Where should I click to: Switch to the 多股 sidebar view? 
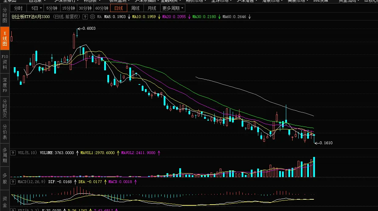5,178
